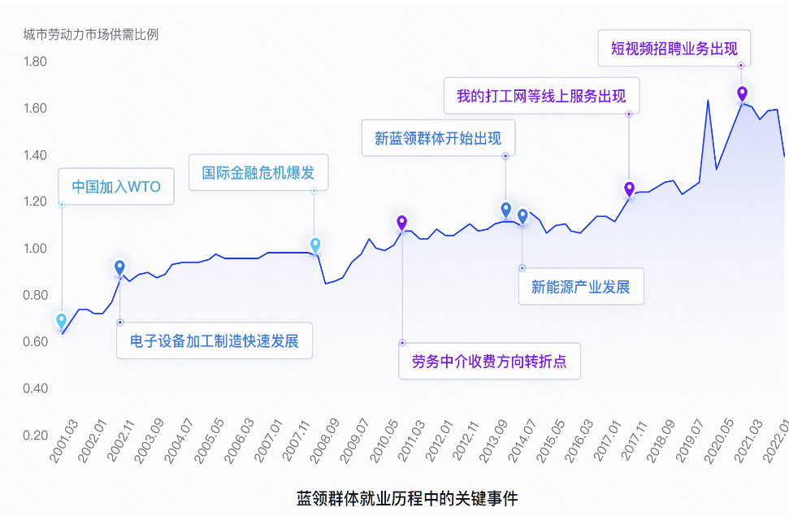The height and width of the screenshot is (516, 789).
Task: Select the pin for 新蓝领群体开始出现
Action: (505, 210)
